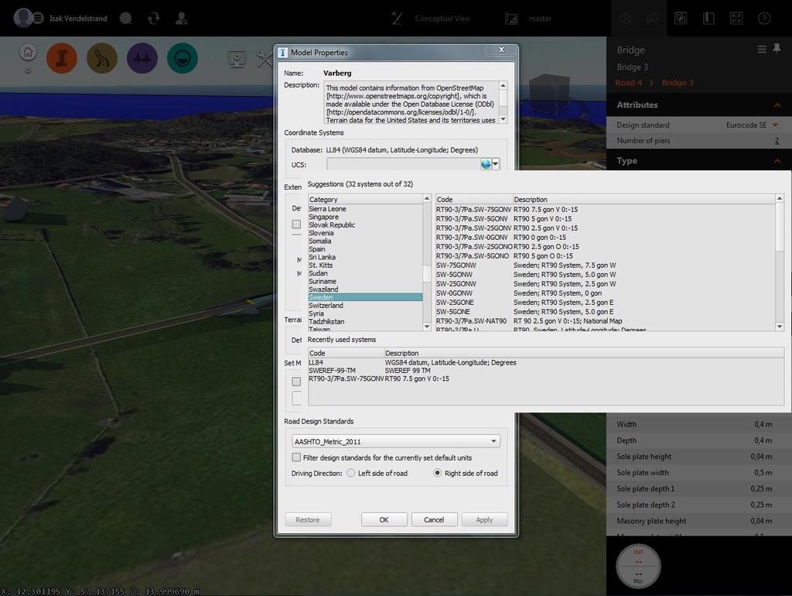Collapse the Attributes section

pos(777,105)
